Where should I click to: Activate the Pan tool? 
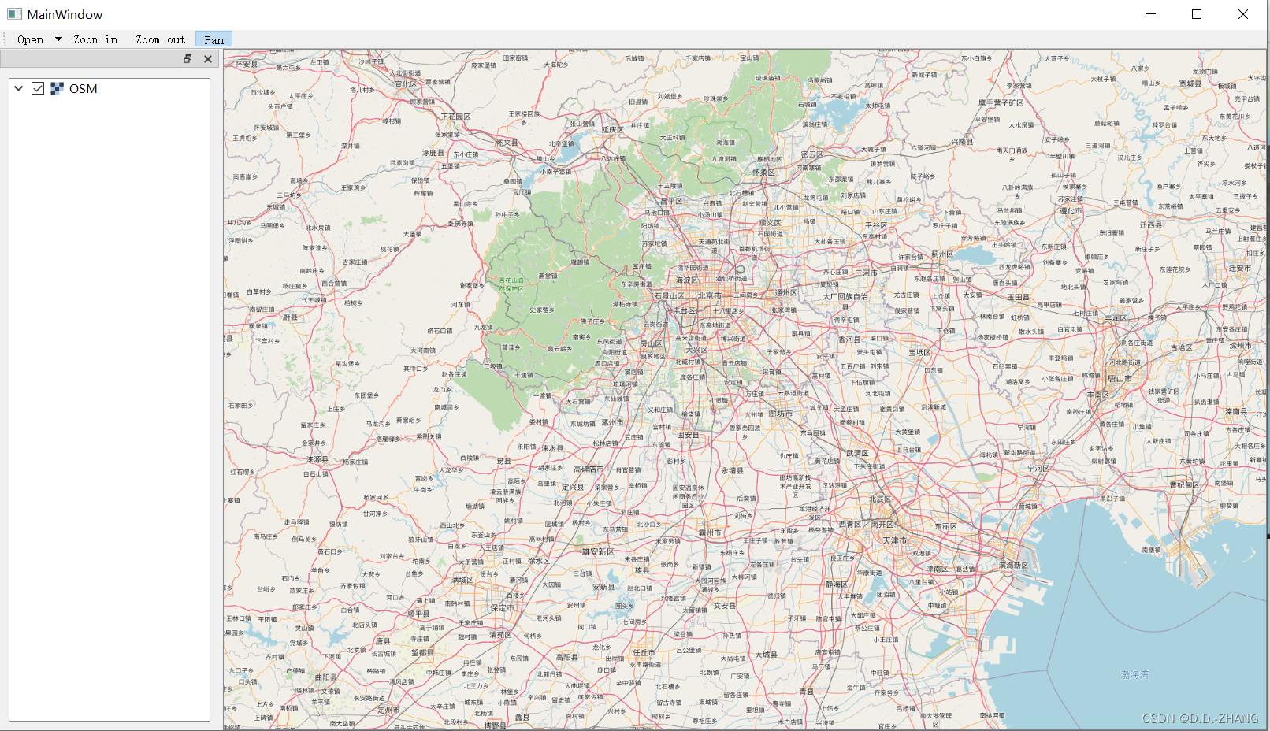coord(214,39)
